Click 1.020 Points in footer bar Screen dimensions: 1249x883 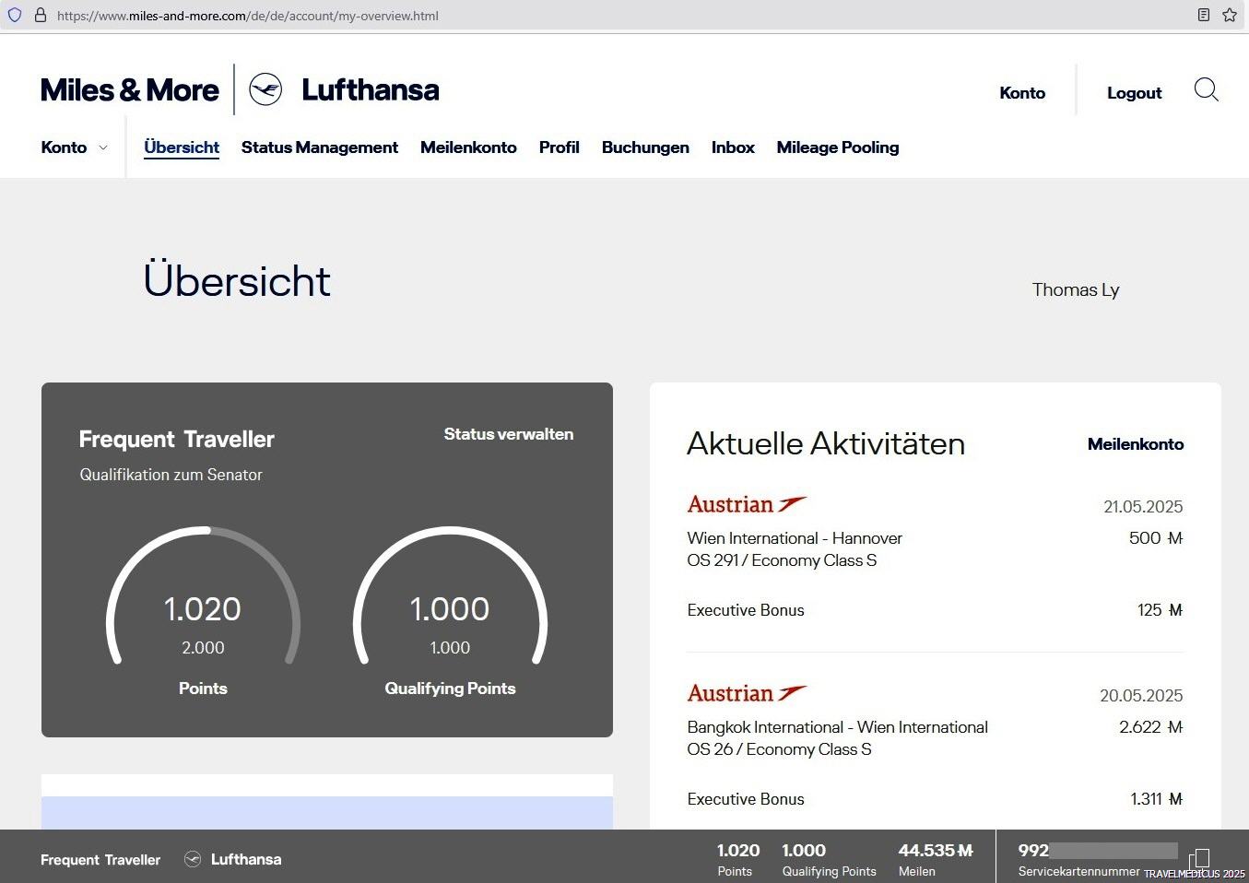point(738,859)
